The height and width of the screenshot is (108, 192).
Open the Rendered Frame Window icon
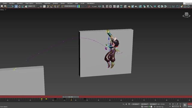click(x=133, y=6)
